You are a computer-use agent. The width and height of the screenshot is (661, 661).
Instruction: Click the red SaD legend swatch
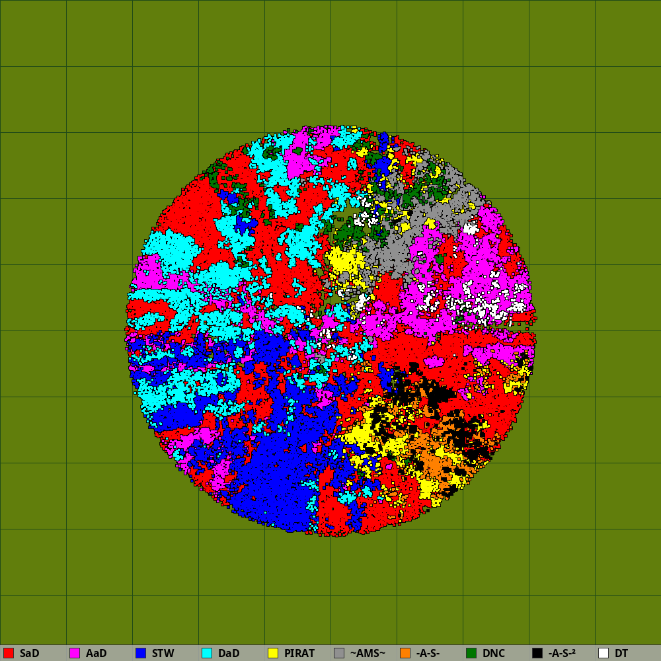(x=9, y=653)
